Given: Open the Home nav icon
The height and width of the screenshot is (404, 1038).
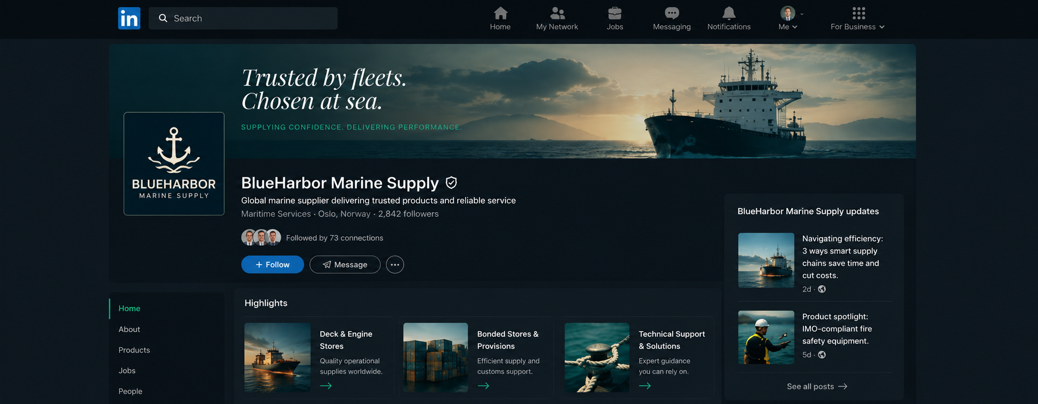Looking at the screenshot, I should tap(500, 13).
